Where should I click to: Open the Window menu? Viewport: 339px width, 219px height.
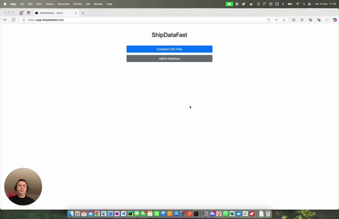click(x=98, y=4)
